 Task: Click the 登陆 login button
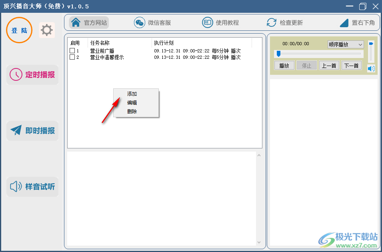point(19,30)
